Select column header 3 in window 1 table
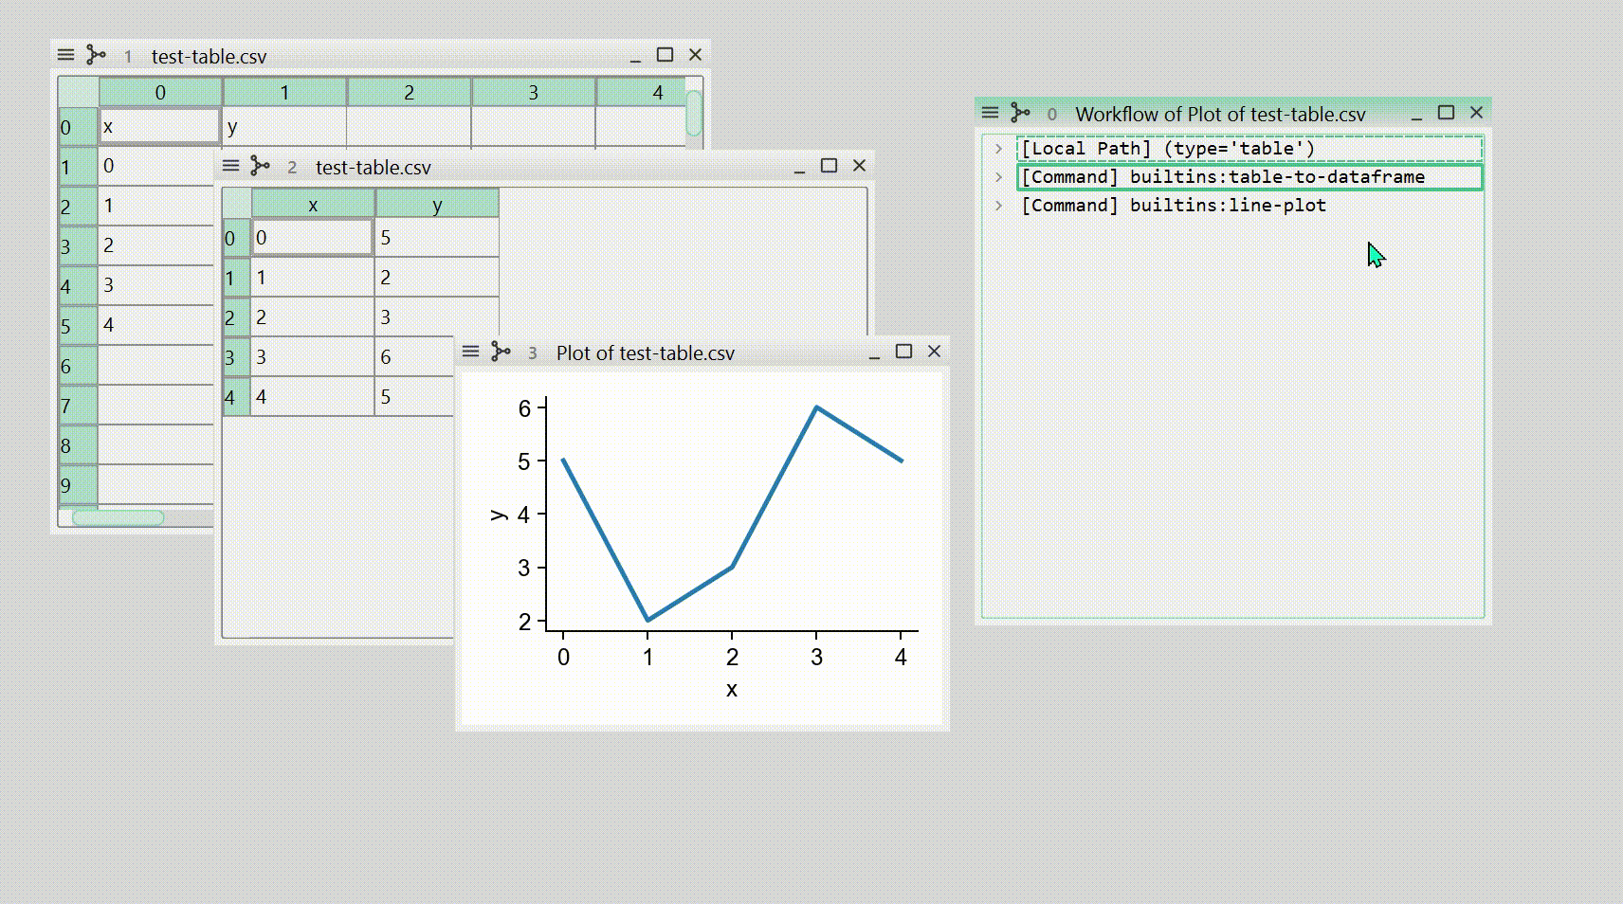Image resolution: width=1623 pixels, height=904 pixels. pyautogui.click(x=533, y=92)
